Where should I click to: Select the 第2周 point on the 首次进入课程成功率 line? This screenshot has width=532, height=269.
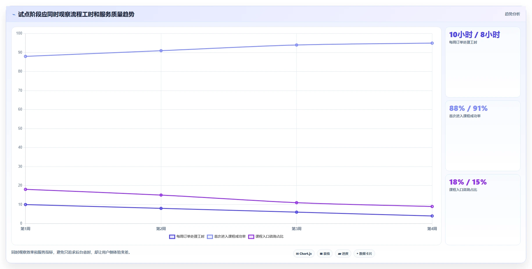tap(161, 51)
